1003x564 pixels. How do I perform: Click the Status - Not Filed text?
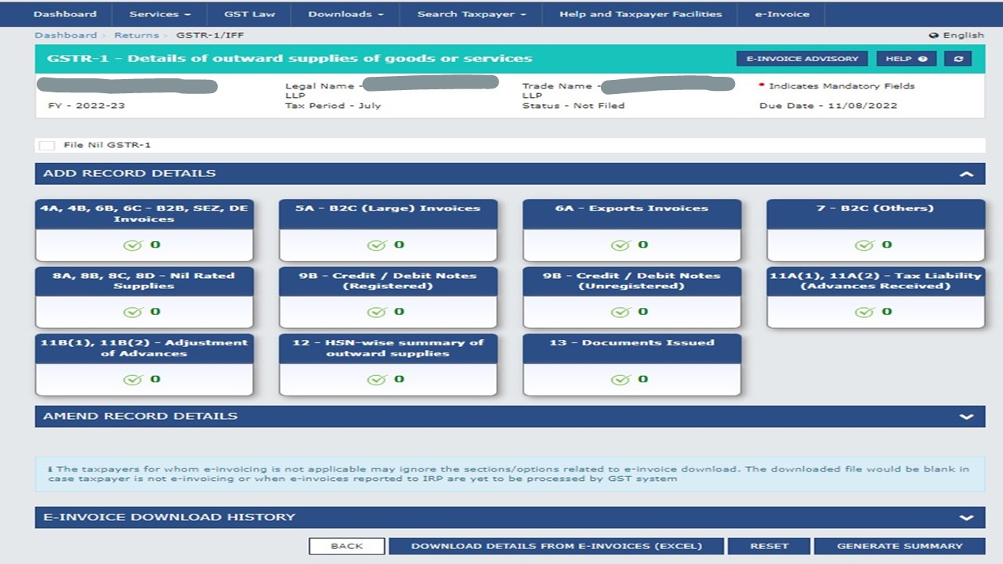pos(574,106)
